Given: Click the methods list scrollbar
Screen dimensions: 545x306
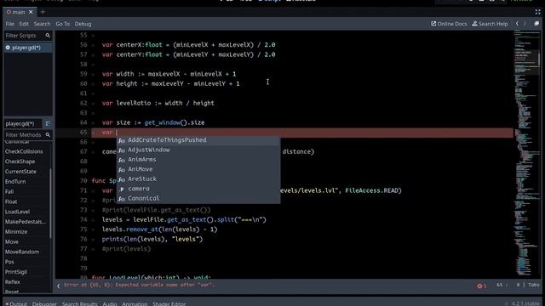Looking at the screenshot, I should pyautogui.click(x=51, y=203).
